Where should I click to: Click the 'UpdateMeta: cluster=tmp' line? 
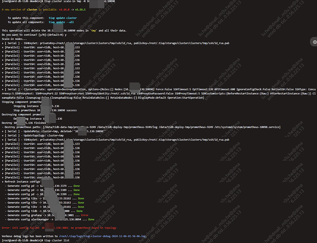[54, 131]
